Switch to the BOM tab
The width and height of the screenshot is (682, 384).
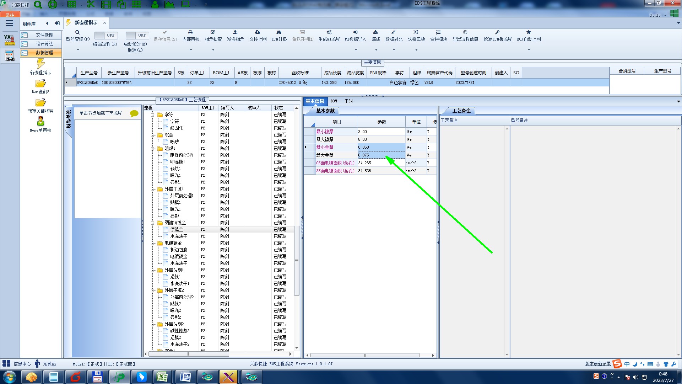coord(334,101)
